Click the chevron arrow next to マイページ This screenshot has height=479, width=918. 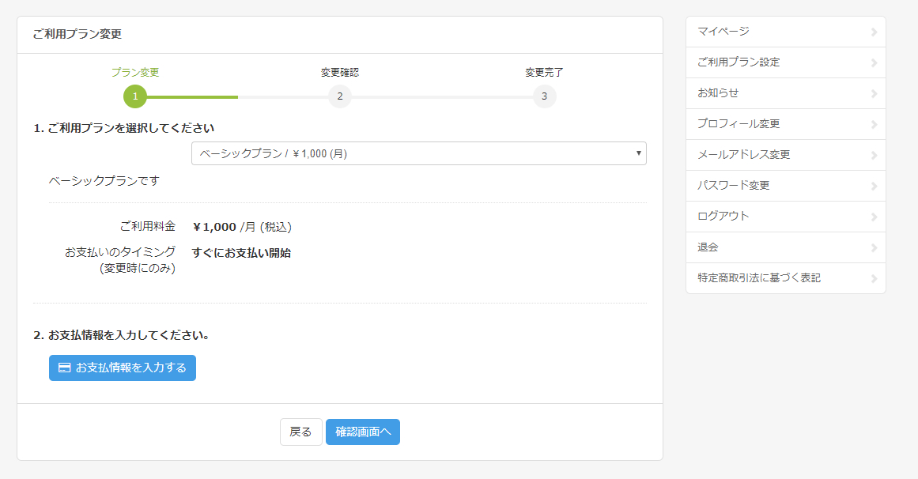(874, 32)
